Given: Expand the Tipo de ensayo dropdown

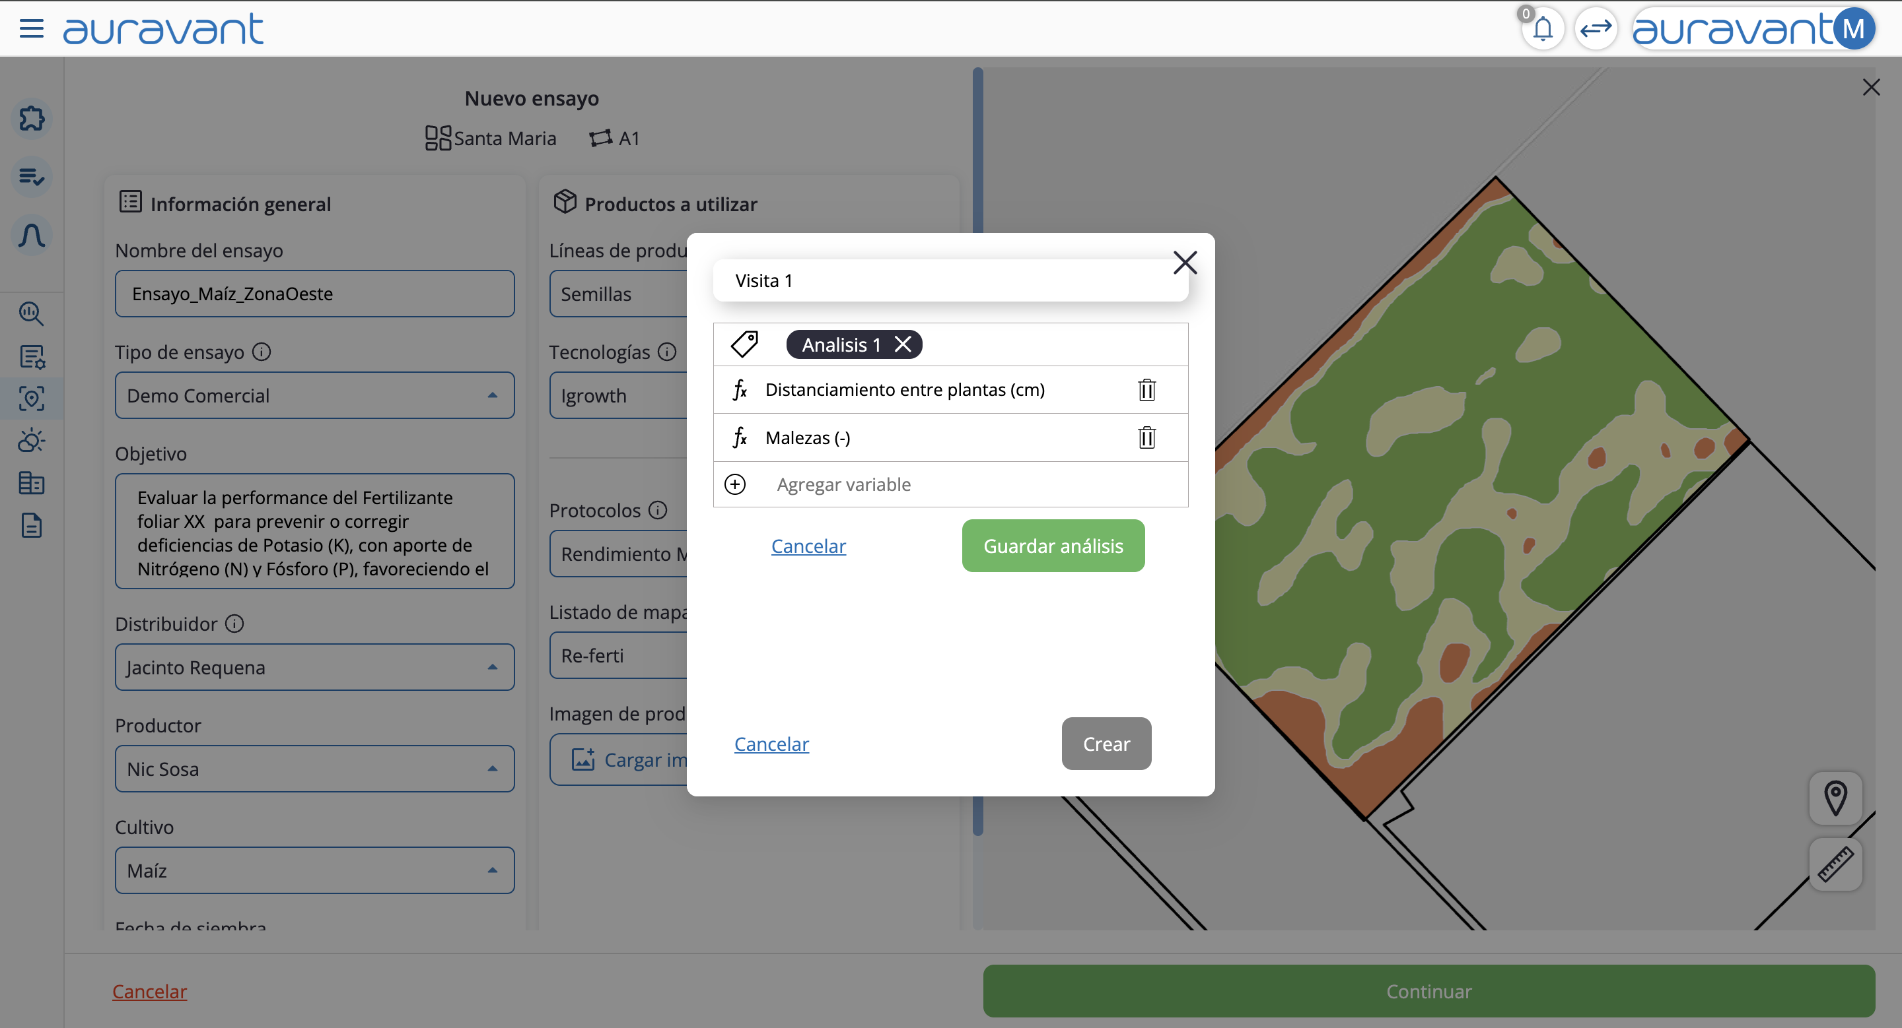Looking at the screenshot, I should [493, 395].
